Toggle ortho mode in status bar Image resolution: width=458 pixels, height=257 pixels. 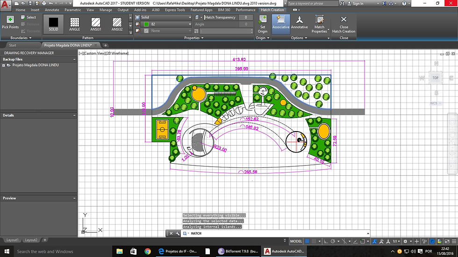(x=326, y=241)
